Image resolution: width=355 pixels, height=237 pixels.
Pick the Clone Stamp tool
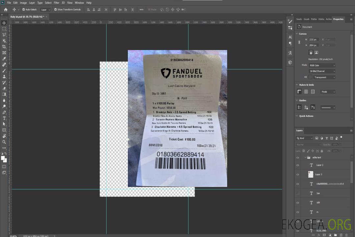[4, 76]
